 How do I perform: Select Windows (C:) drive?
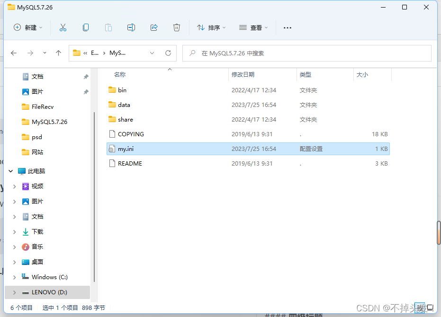49,277
